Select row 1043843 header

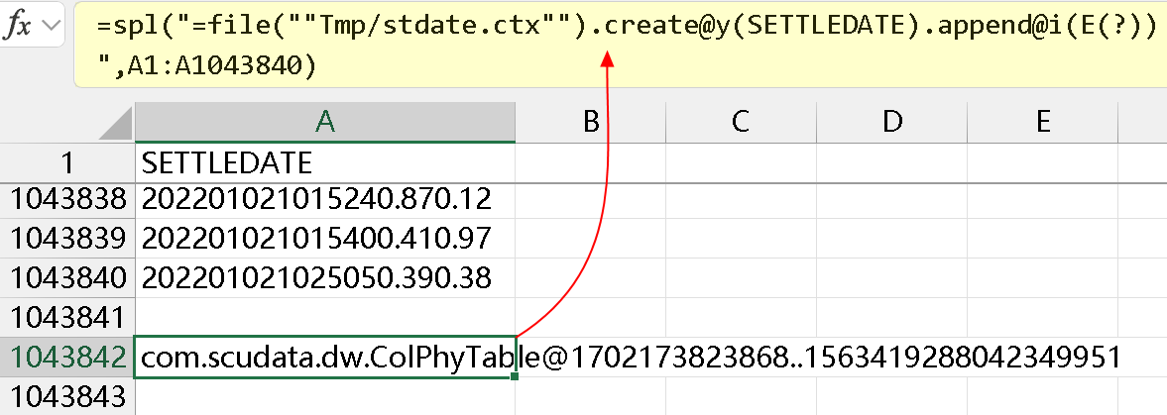(x=66, y=397)
